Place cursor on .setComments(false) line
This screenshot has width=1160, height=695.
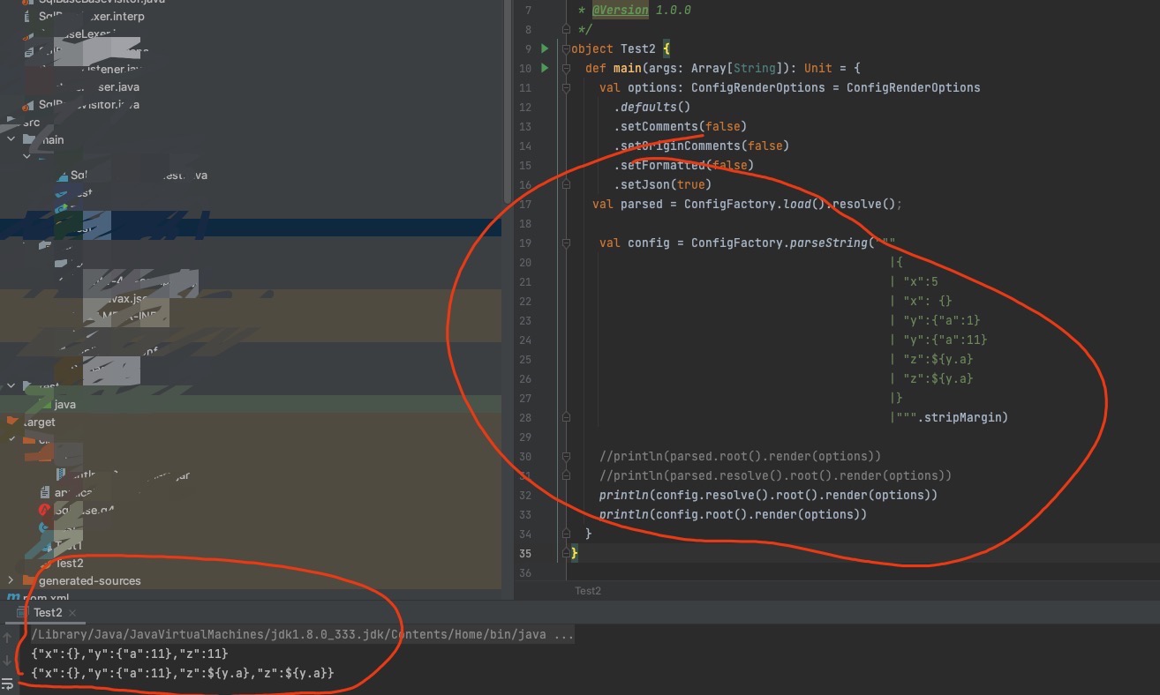tap(680, 126)
